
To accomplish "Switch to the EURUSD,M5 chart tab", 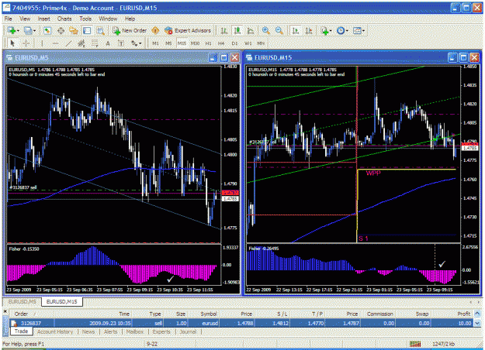I will pos(22,301).
